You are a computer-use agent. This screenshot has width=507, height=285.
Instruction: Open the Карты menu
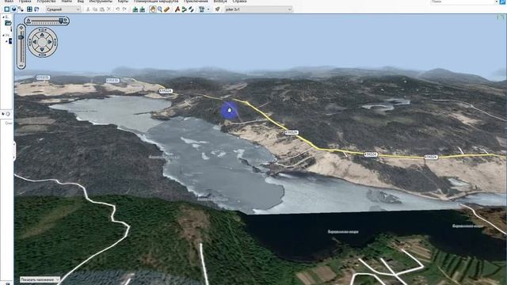[x=123, y=2]
